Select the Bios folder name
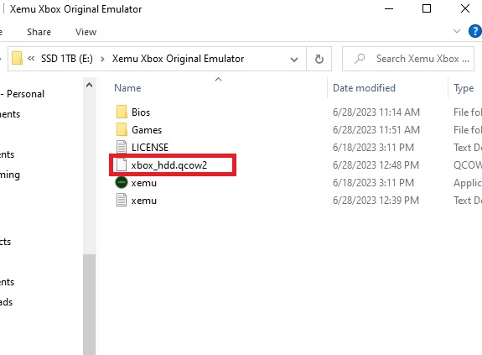The height and width of the screenshot is (355, 482). [141, 112]
